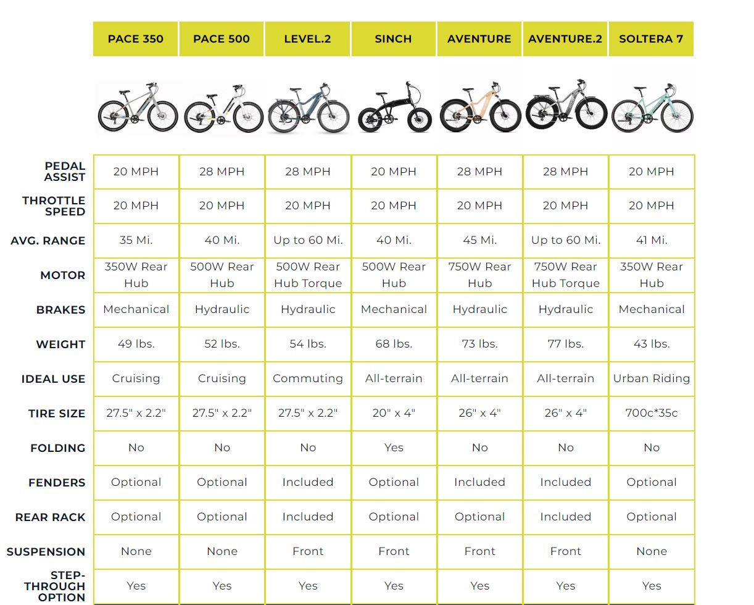
Task: Click the Soltera 7 'Urban Riding' cell
Action: coord(652,378)
